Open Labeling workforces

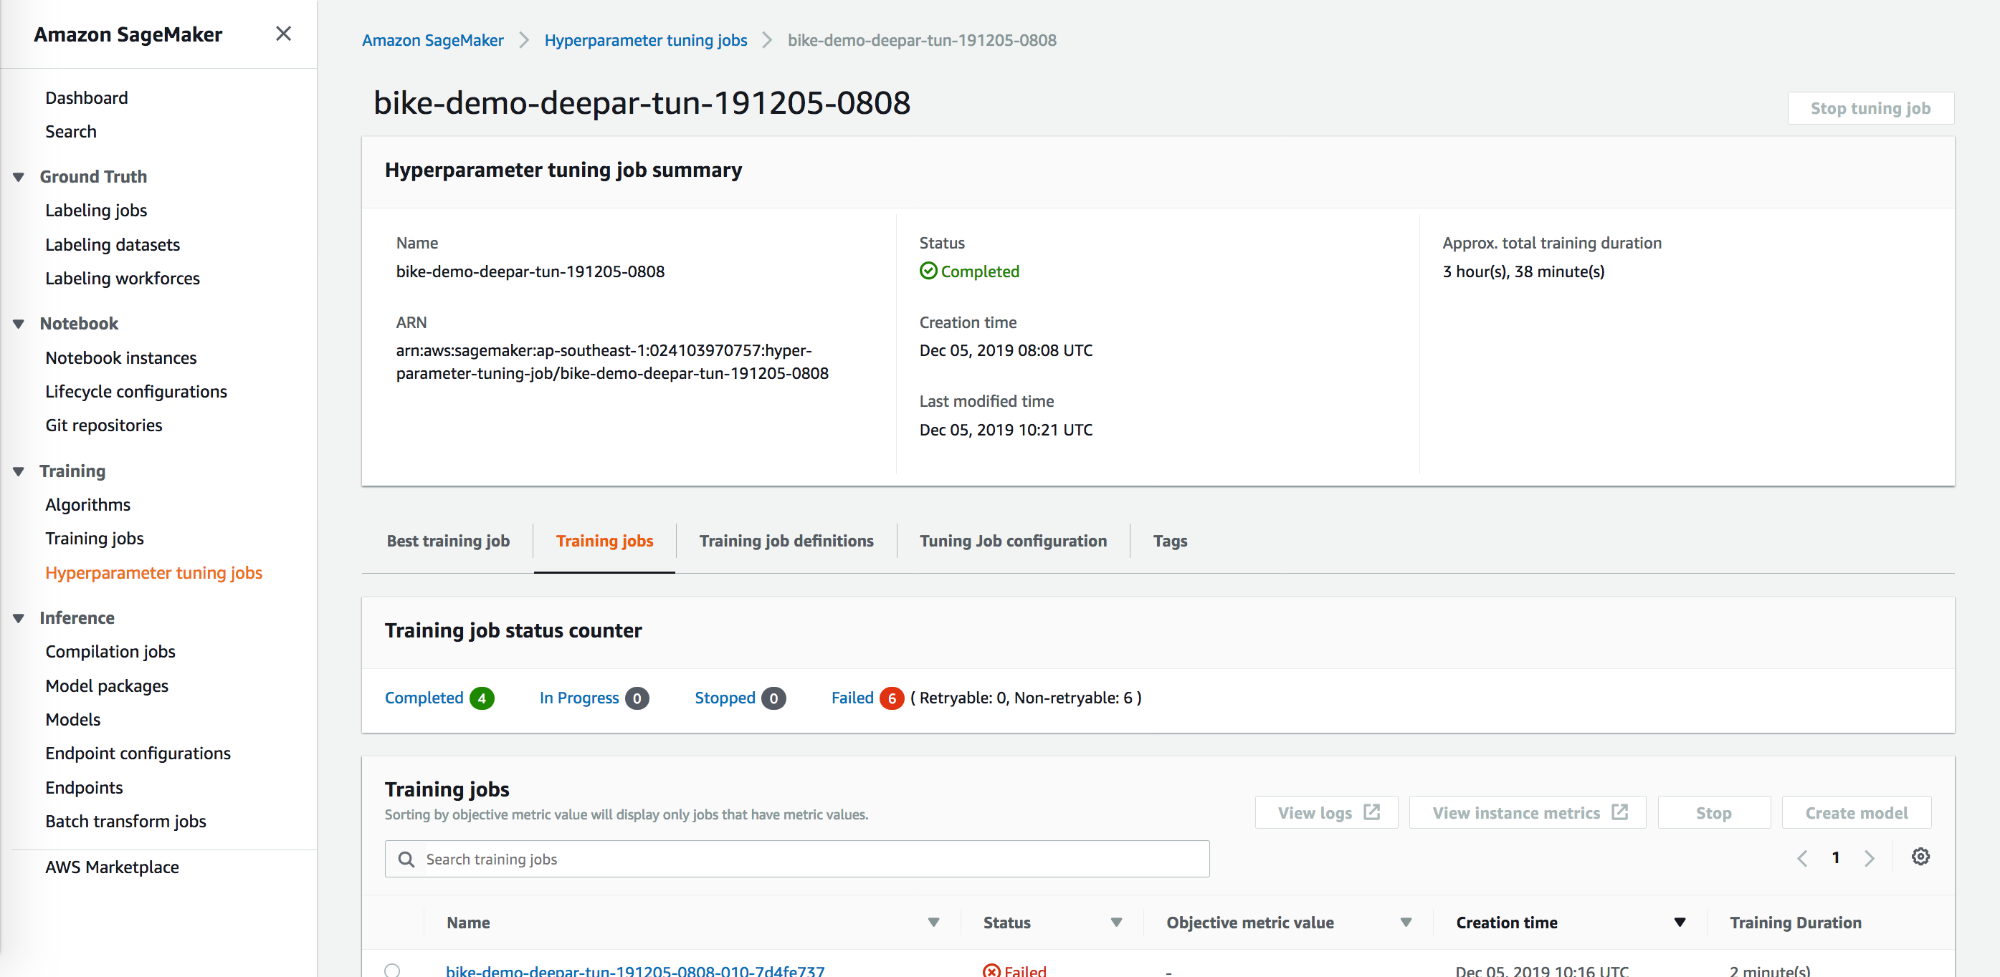122,278
